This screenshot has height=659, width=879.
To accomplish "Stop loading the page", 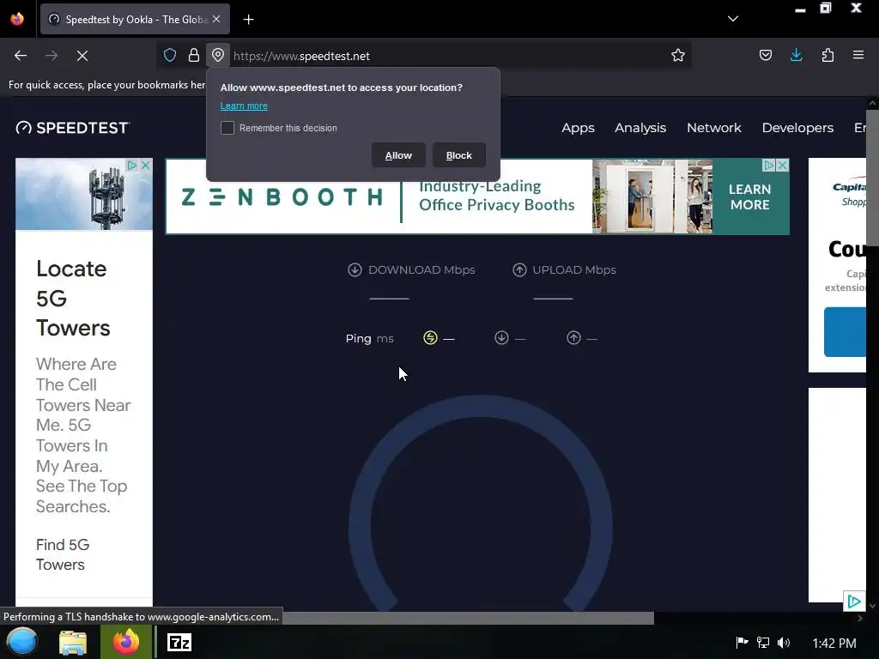I will coord(82,56).
